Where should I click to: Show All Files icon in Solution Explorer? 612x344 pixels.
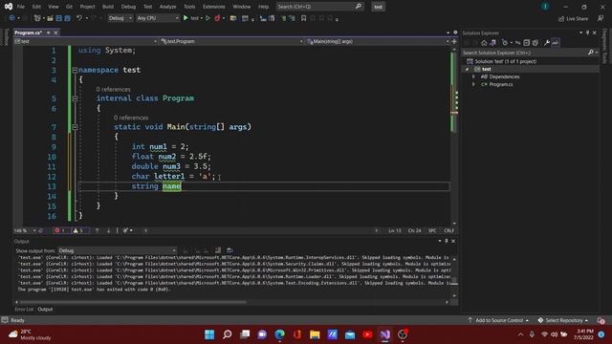click(535, 43)
